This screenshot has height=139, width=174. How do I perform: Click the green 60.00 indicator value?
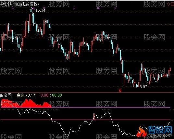(x=57, y=95)
